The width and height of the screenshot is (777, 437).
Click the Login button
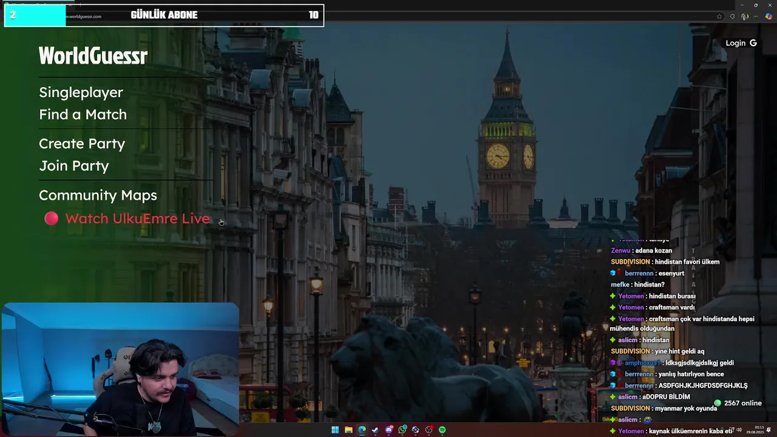coord(741,43)
